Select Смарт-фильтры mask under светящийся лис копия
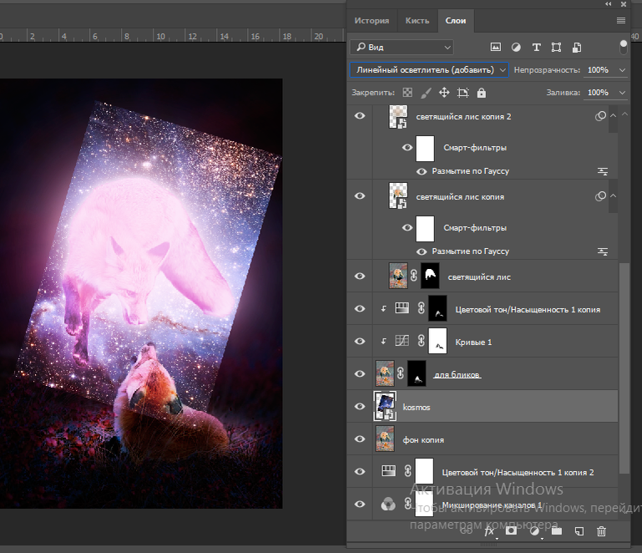Image resolution: width=642 pixels, height=553 pixels. [425, 229]
